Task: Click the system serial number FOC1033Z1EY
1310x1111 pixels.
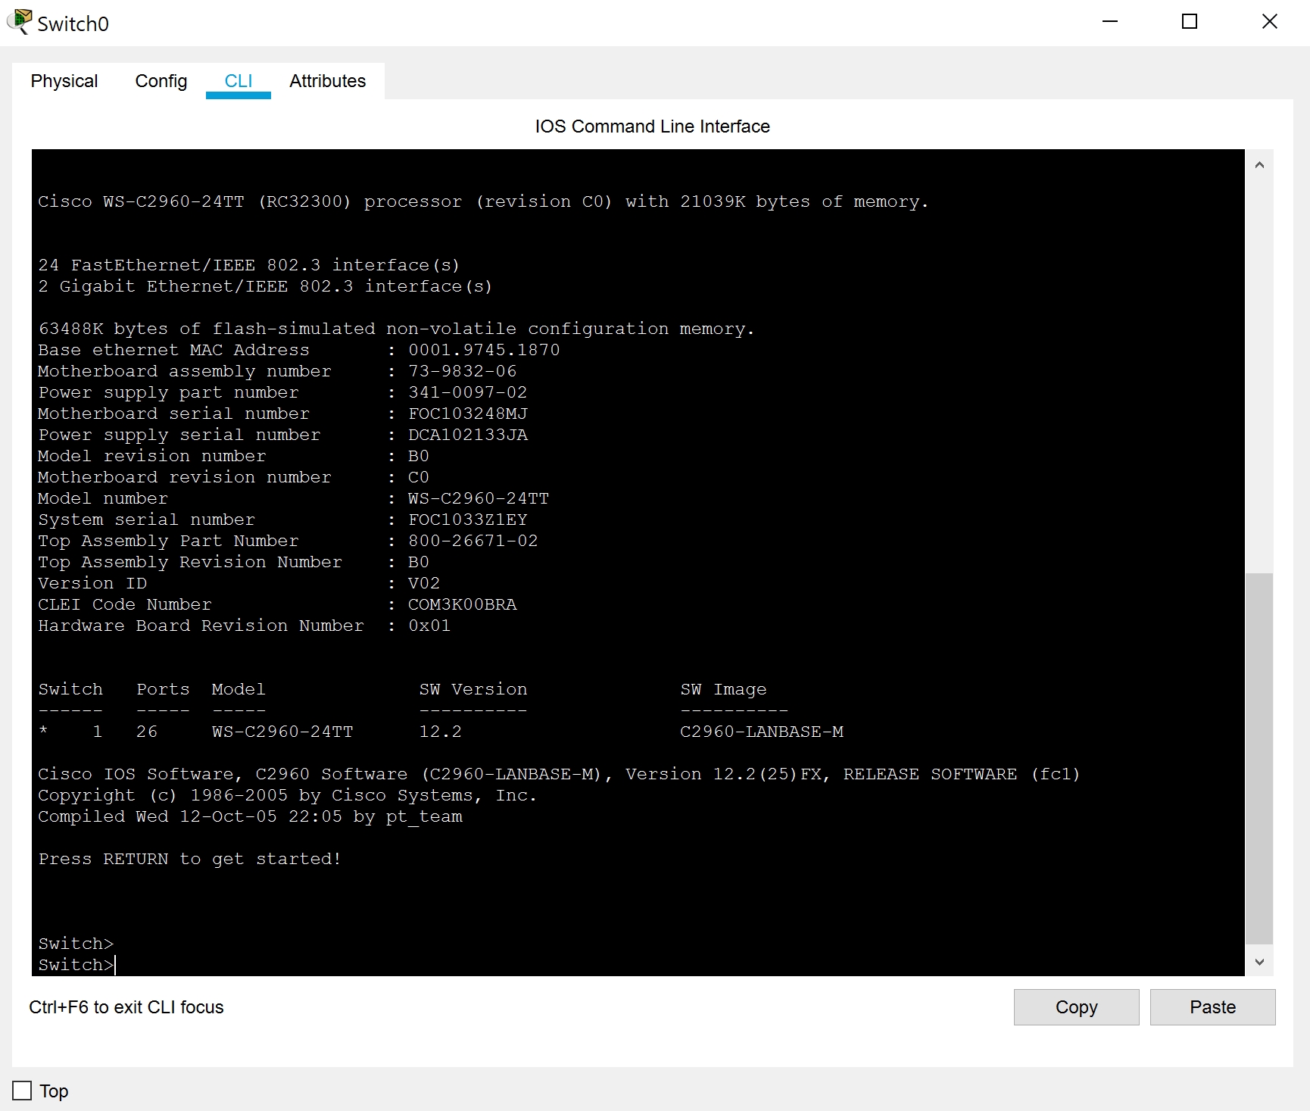Action: 468,520
